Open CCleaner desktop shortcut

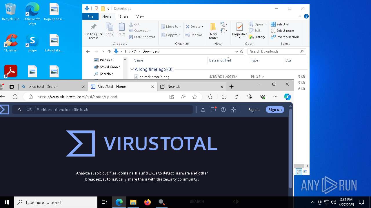11,43
